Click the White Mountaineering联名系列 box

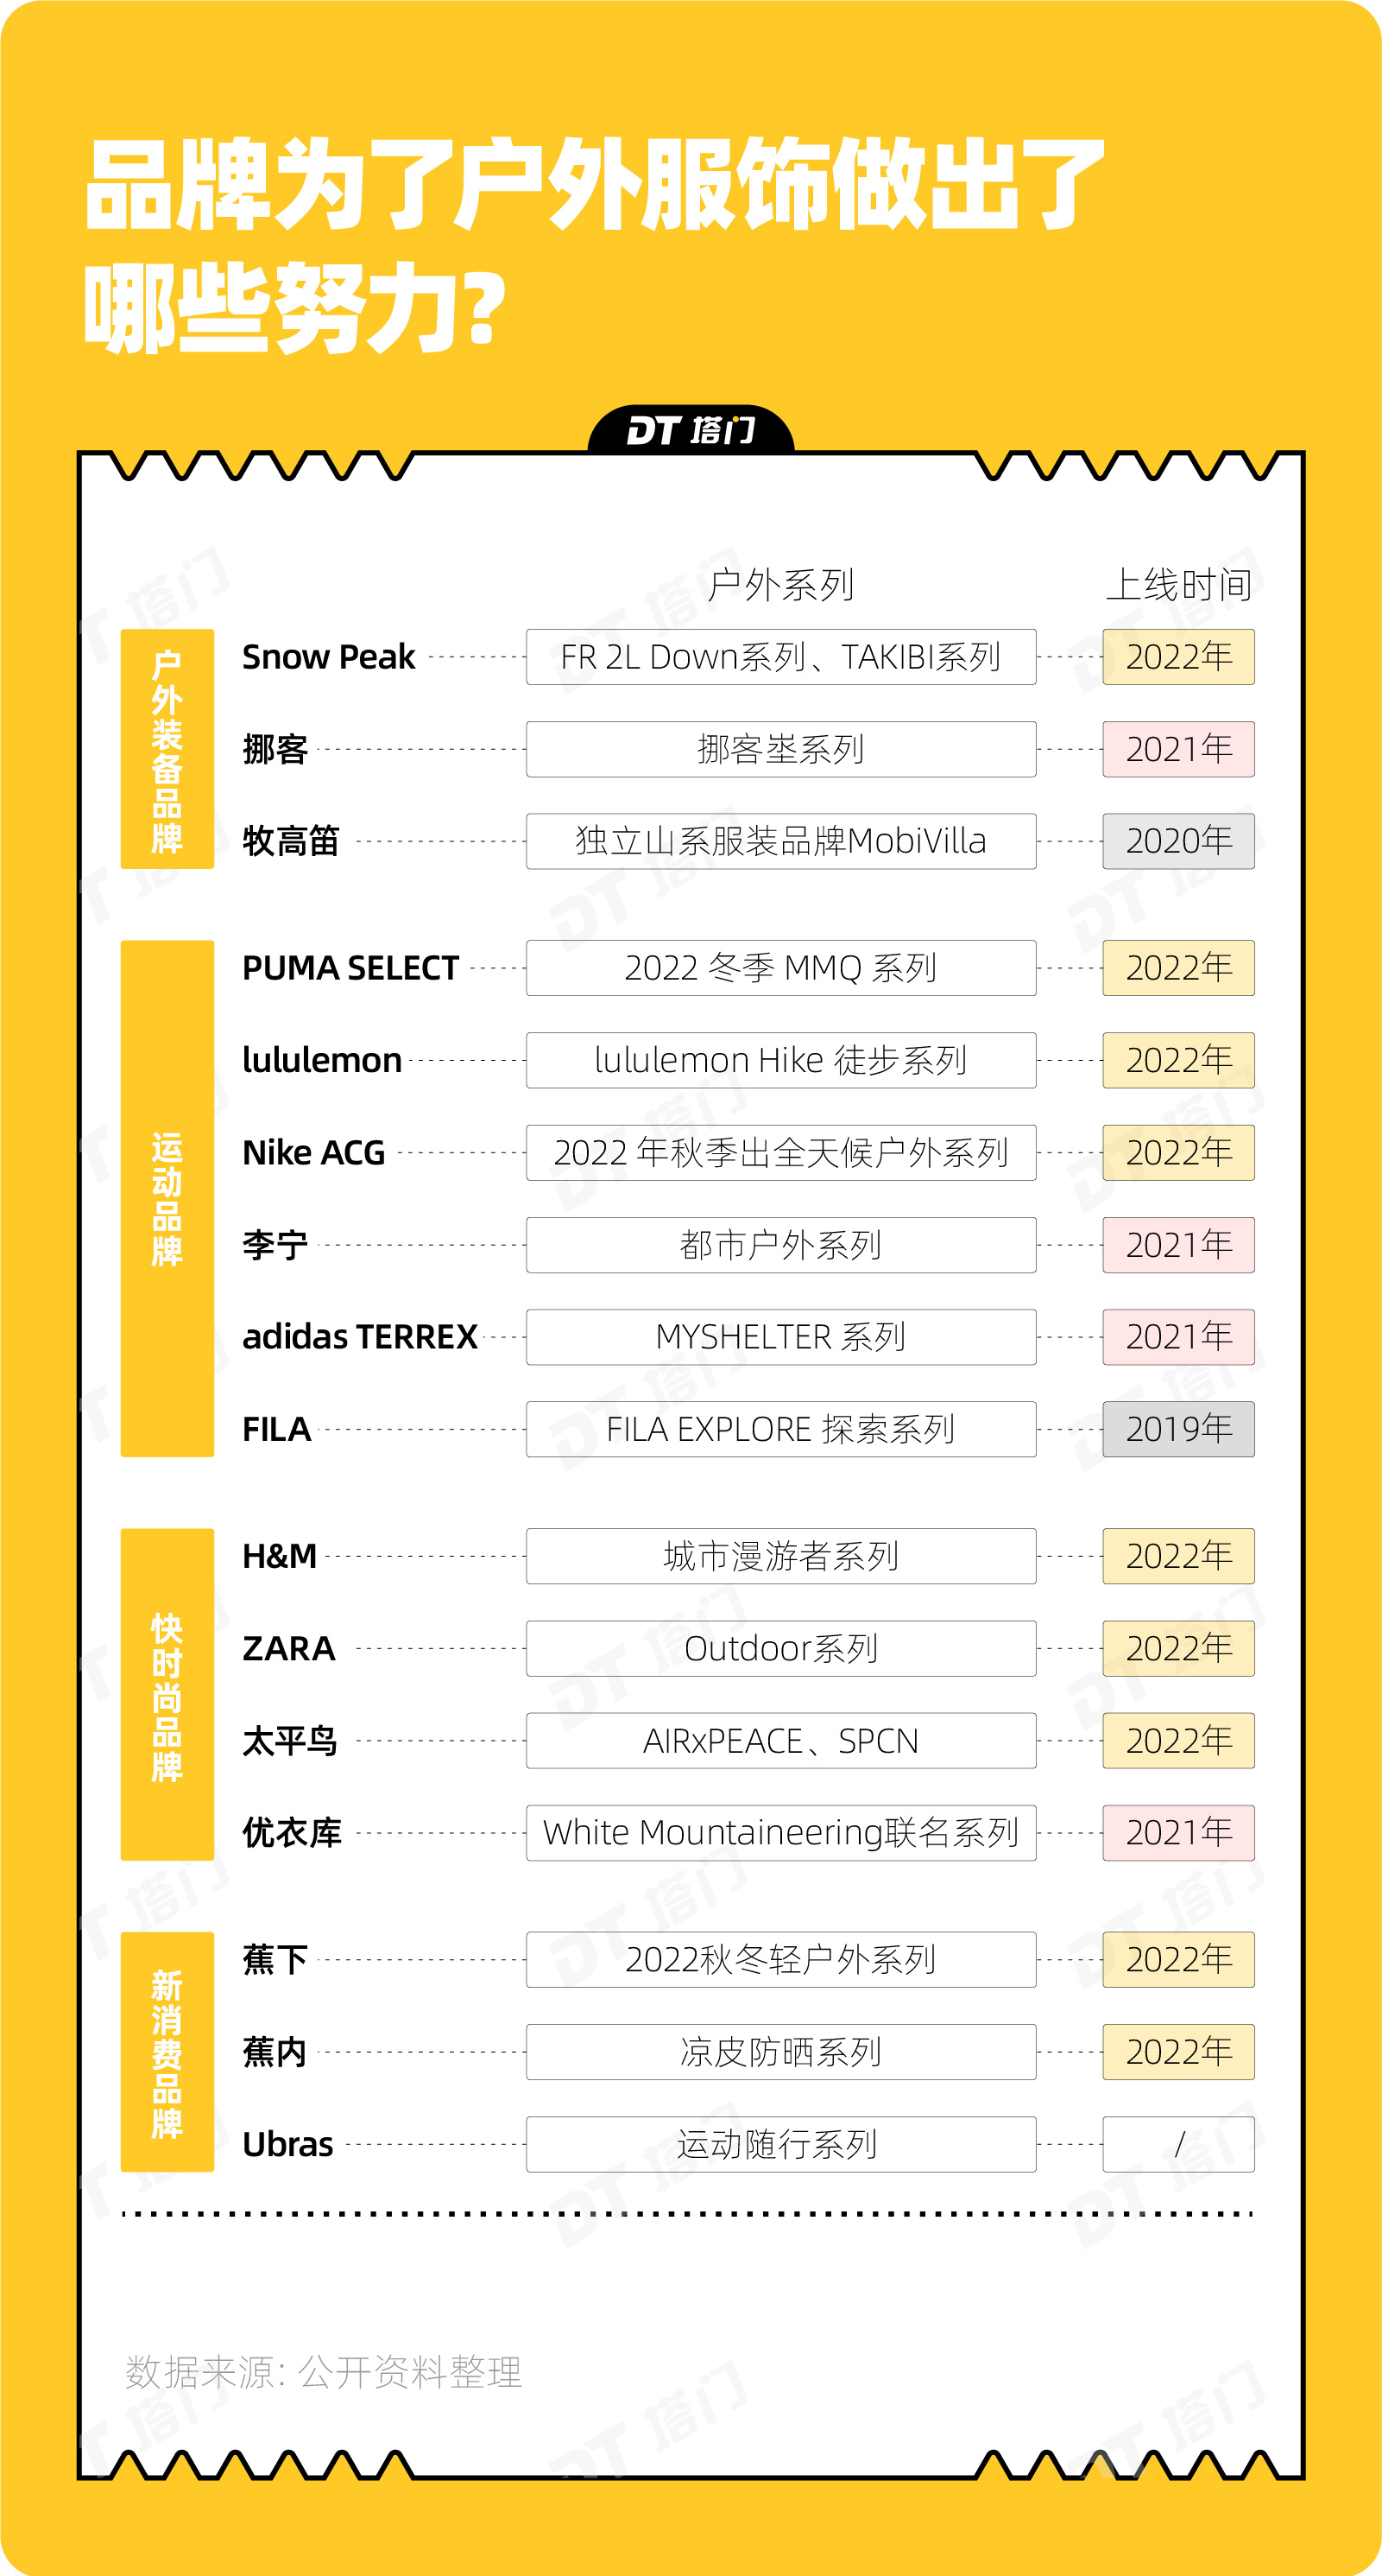[x=780, y=1833]
